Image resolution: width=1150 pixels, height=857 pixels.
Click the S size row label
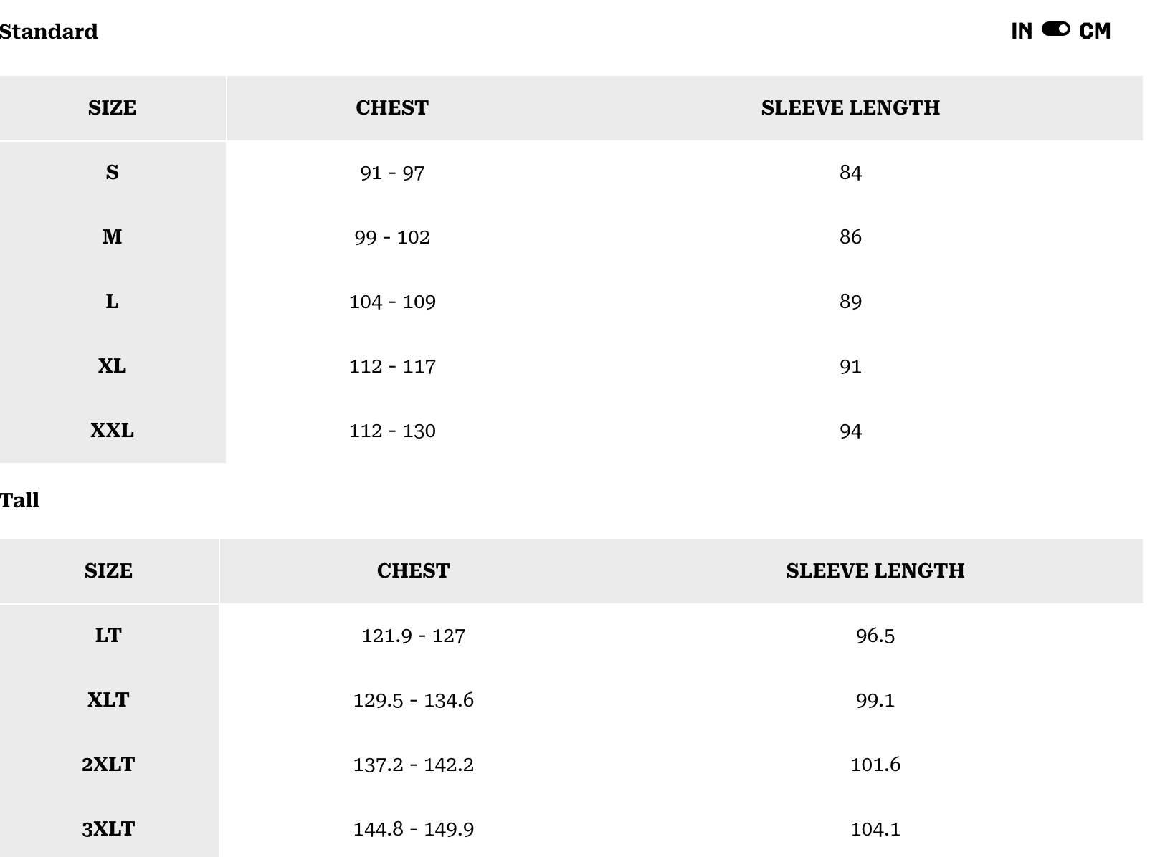pyautogui.click(x=112, y=173)
